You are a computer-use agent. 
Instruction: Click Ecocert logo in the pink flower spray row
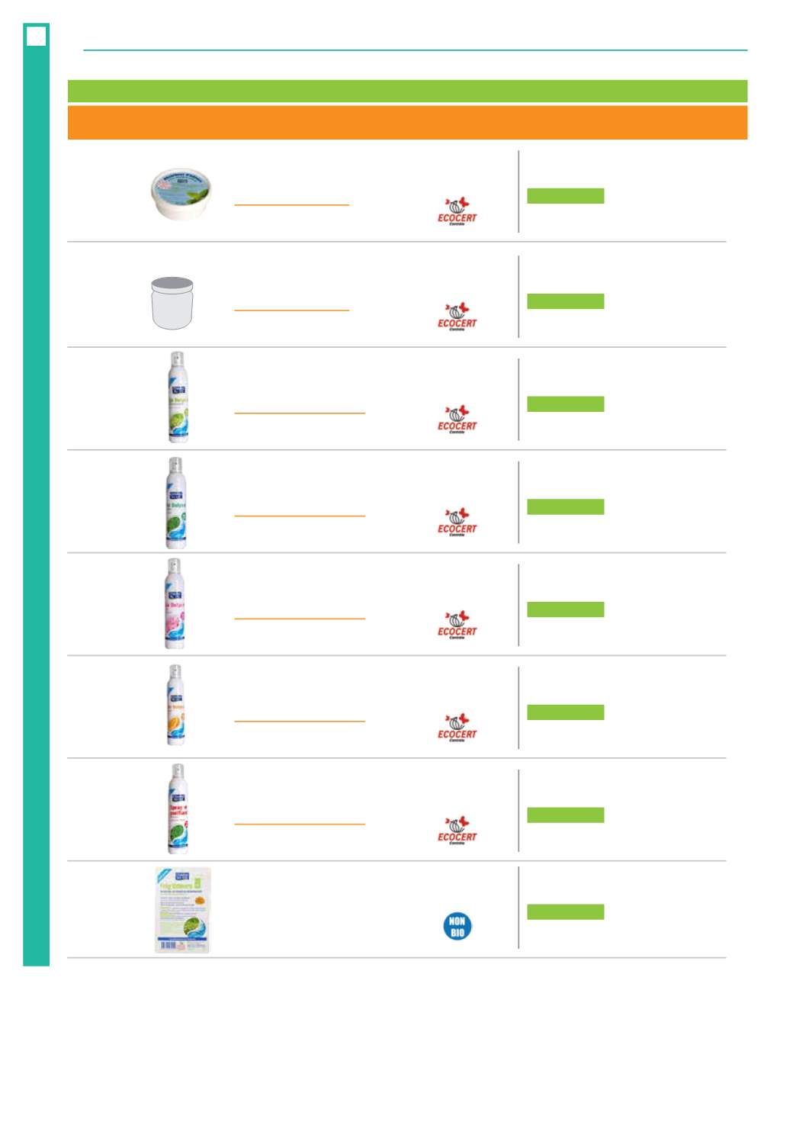point(457,624)
